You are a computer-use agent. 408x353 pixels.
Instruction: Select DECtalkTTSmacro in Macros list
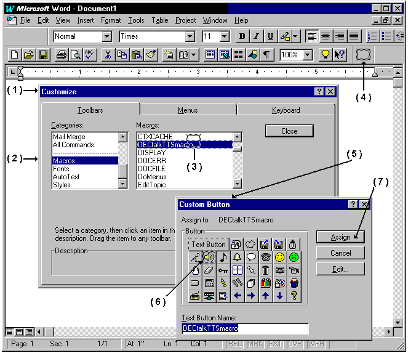(x=185, y=145)
